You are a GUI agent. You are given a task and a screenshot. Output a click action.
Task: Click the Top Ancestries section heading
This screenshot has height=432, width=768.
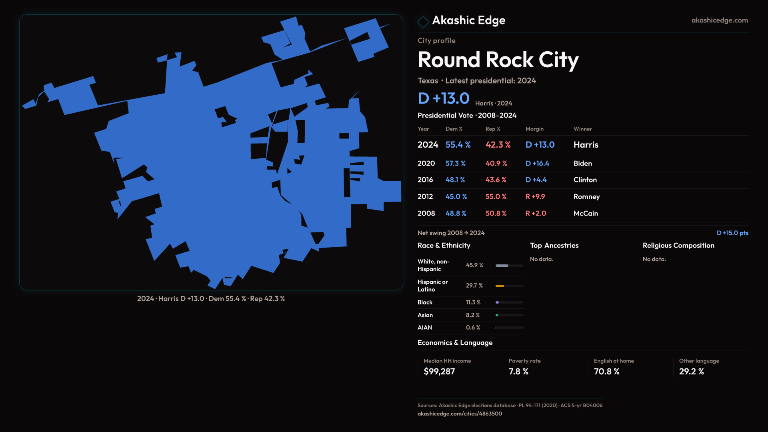(x=554, y=246)
